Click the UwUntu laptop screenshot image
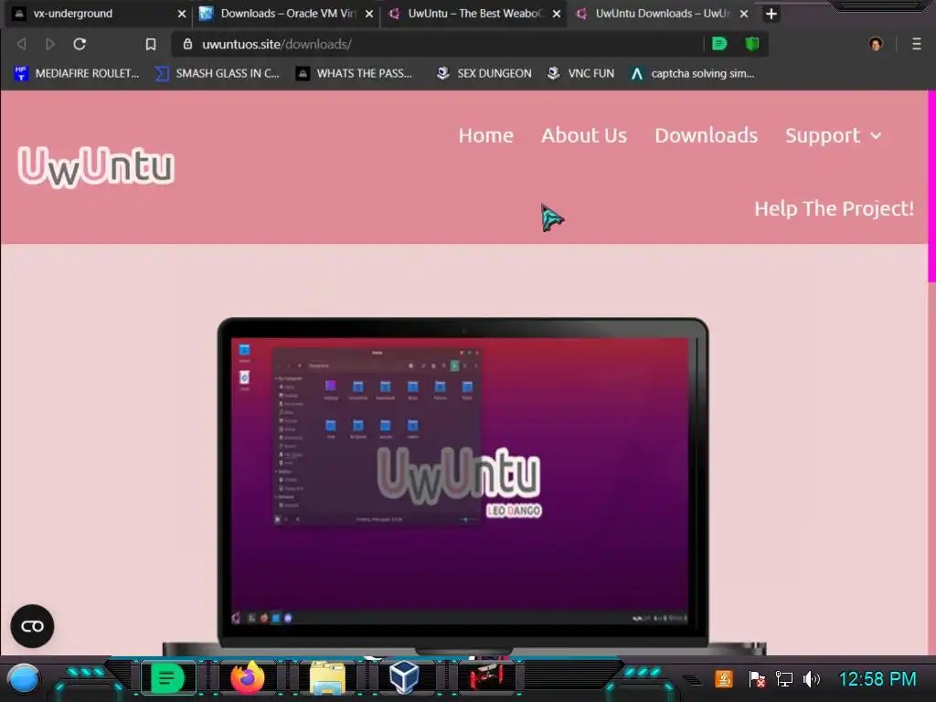Image resolution: width=936 pixels, height=702 pixels. click(463, 484)
